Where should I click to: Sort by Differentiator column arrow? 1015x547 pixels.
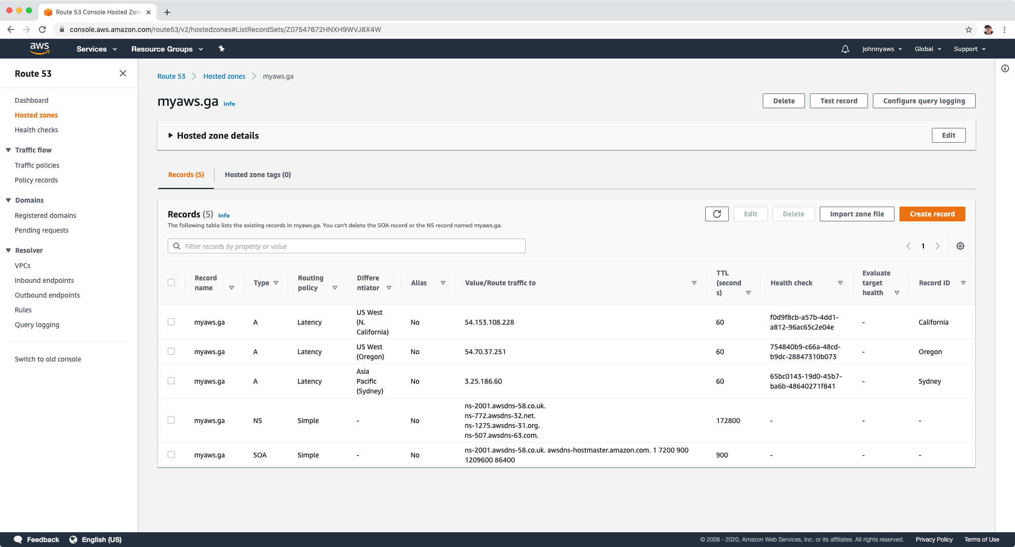(389, 288)
